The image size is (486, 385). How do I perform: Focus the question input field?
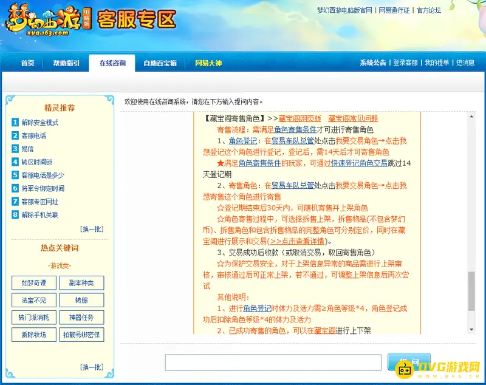coord(273,363)
